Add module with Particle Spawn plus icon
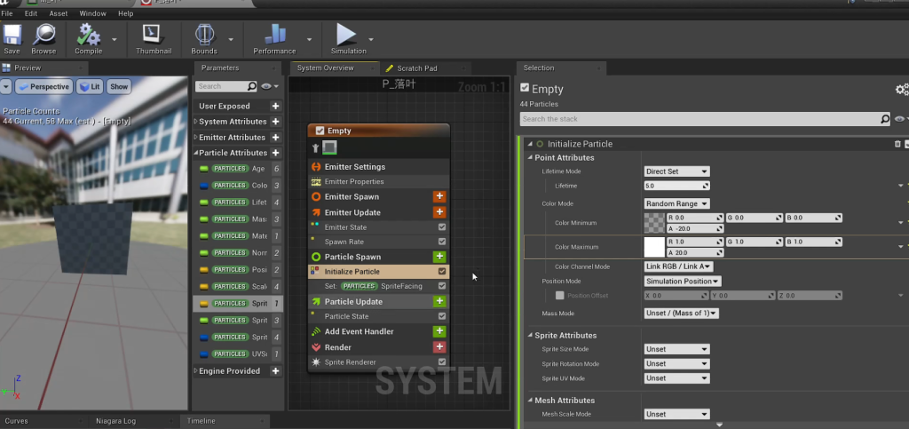Viewport: 909px width, 429px height. [x=439, y=257]
